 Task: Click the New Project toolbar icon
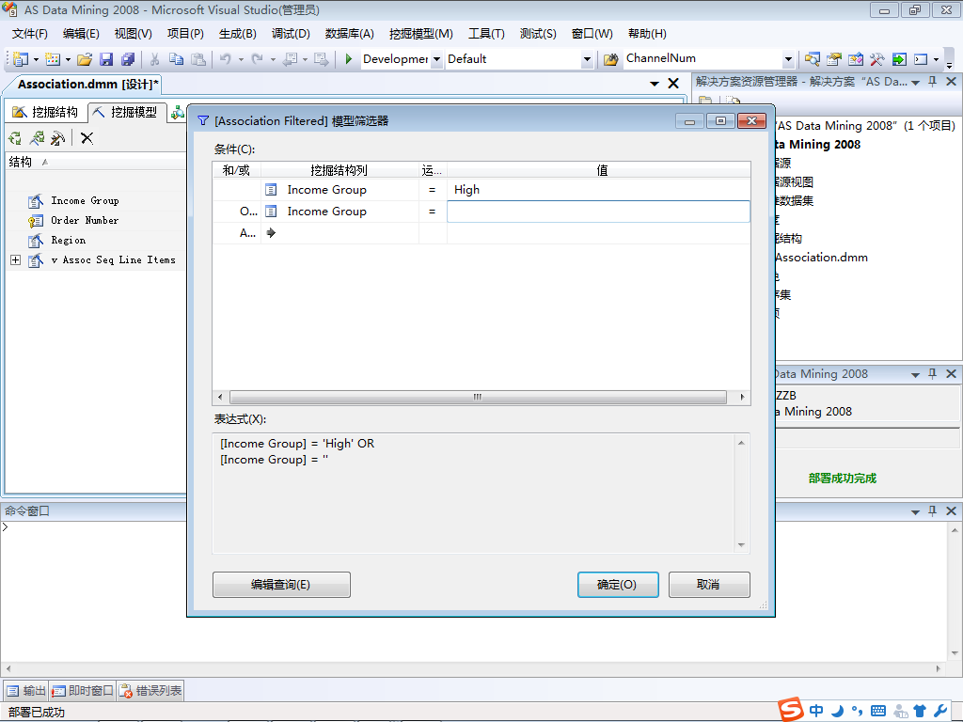21,59
